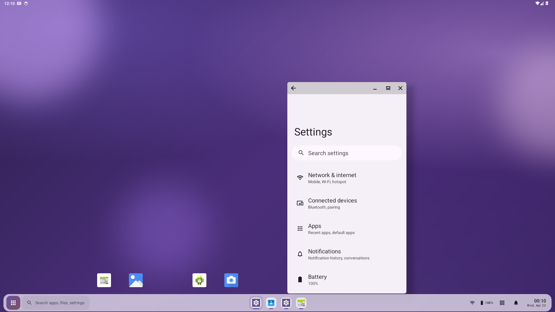
Task: Launch the Android robot app on the desktop
Action: (x=199, y=280)
